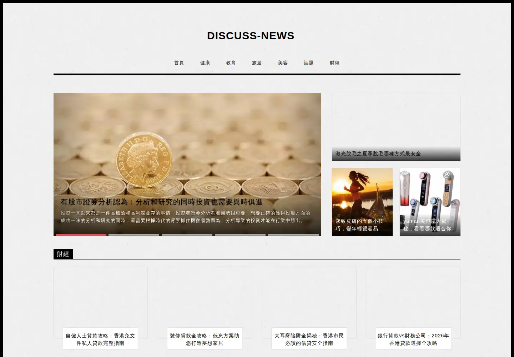Open article 激光脫毛之夏季脫毛哪種方式最安全

point(378,154)
